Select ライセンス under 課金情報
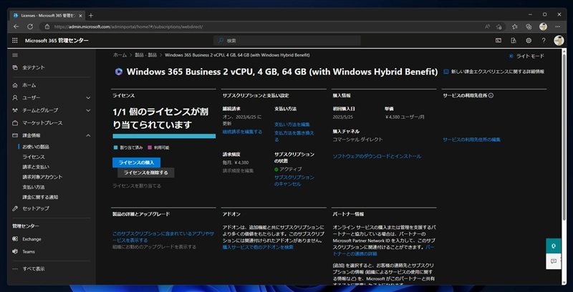The height and width of the screenshot is (292, 573). pyautogui.click(x=34, y=157)
